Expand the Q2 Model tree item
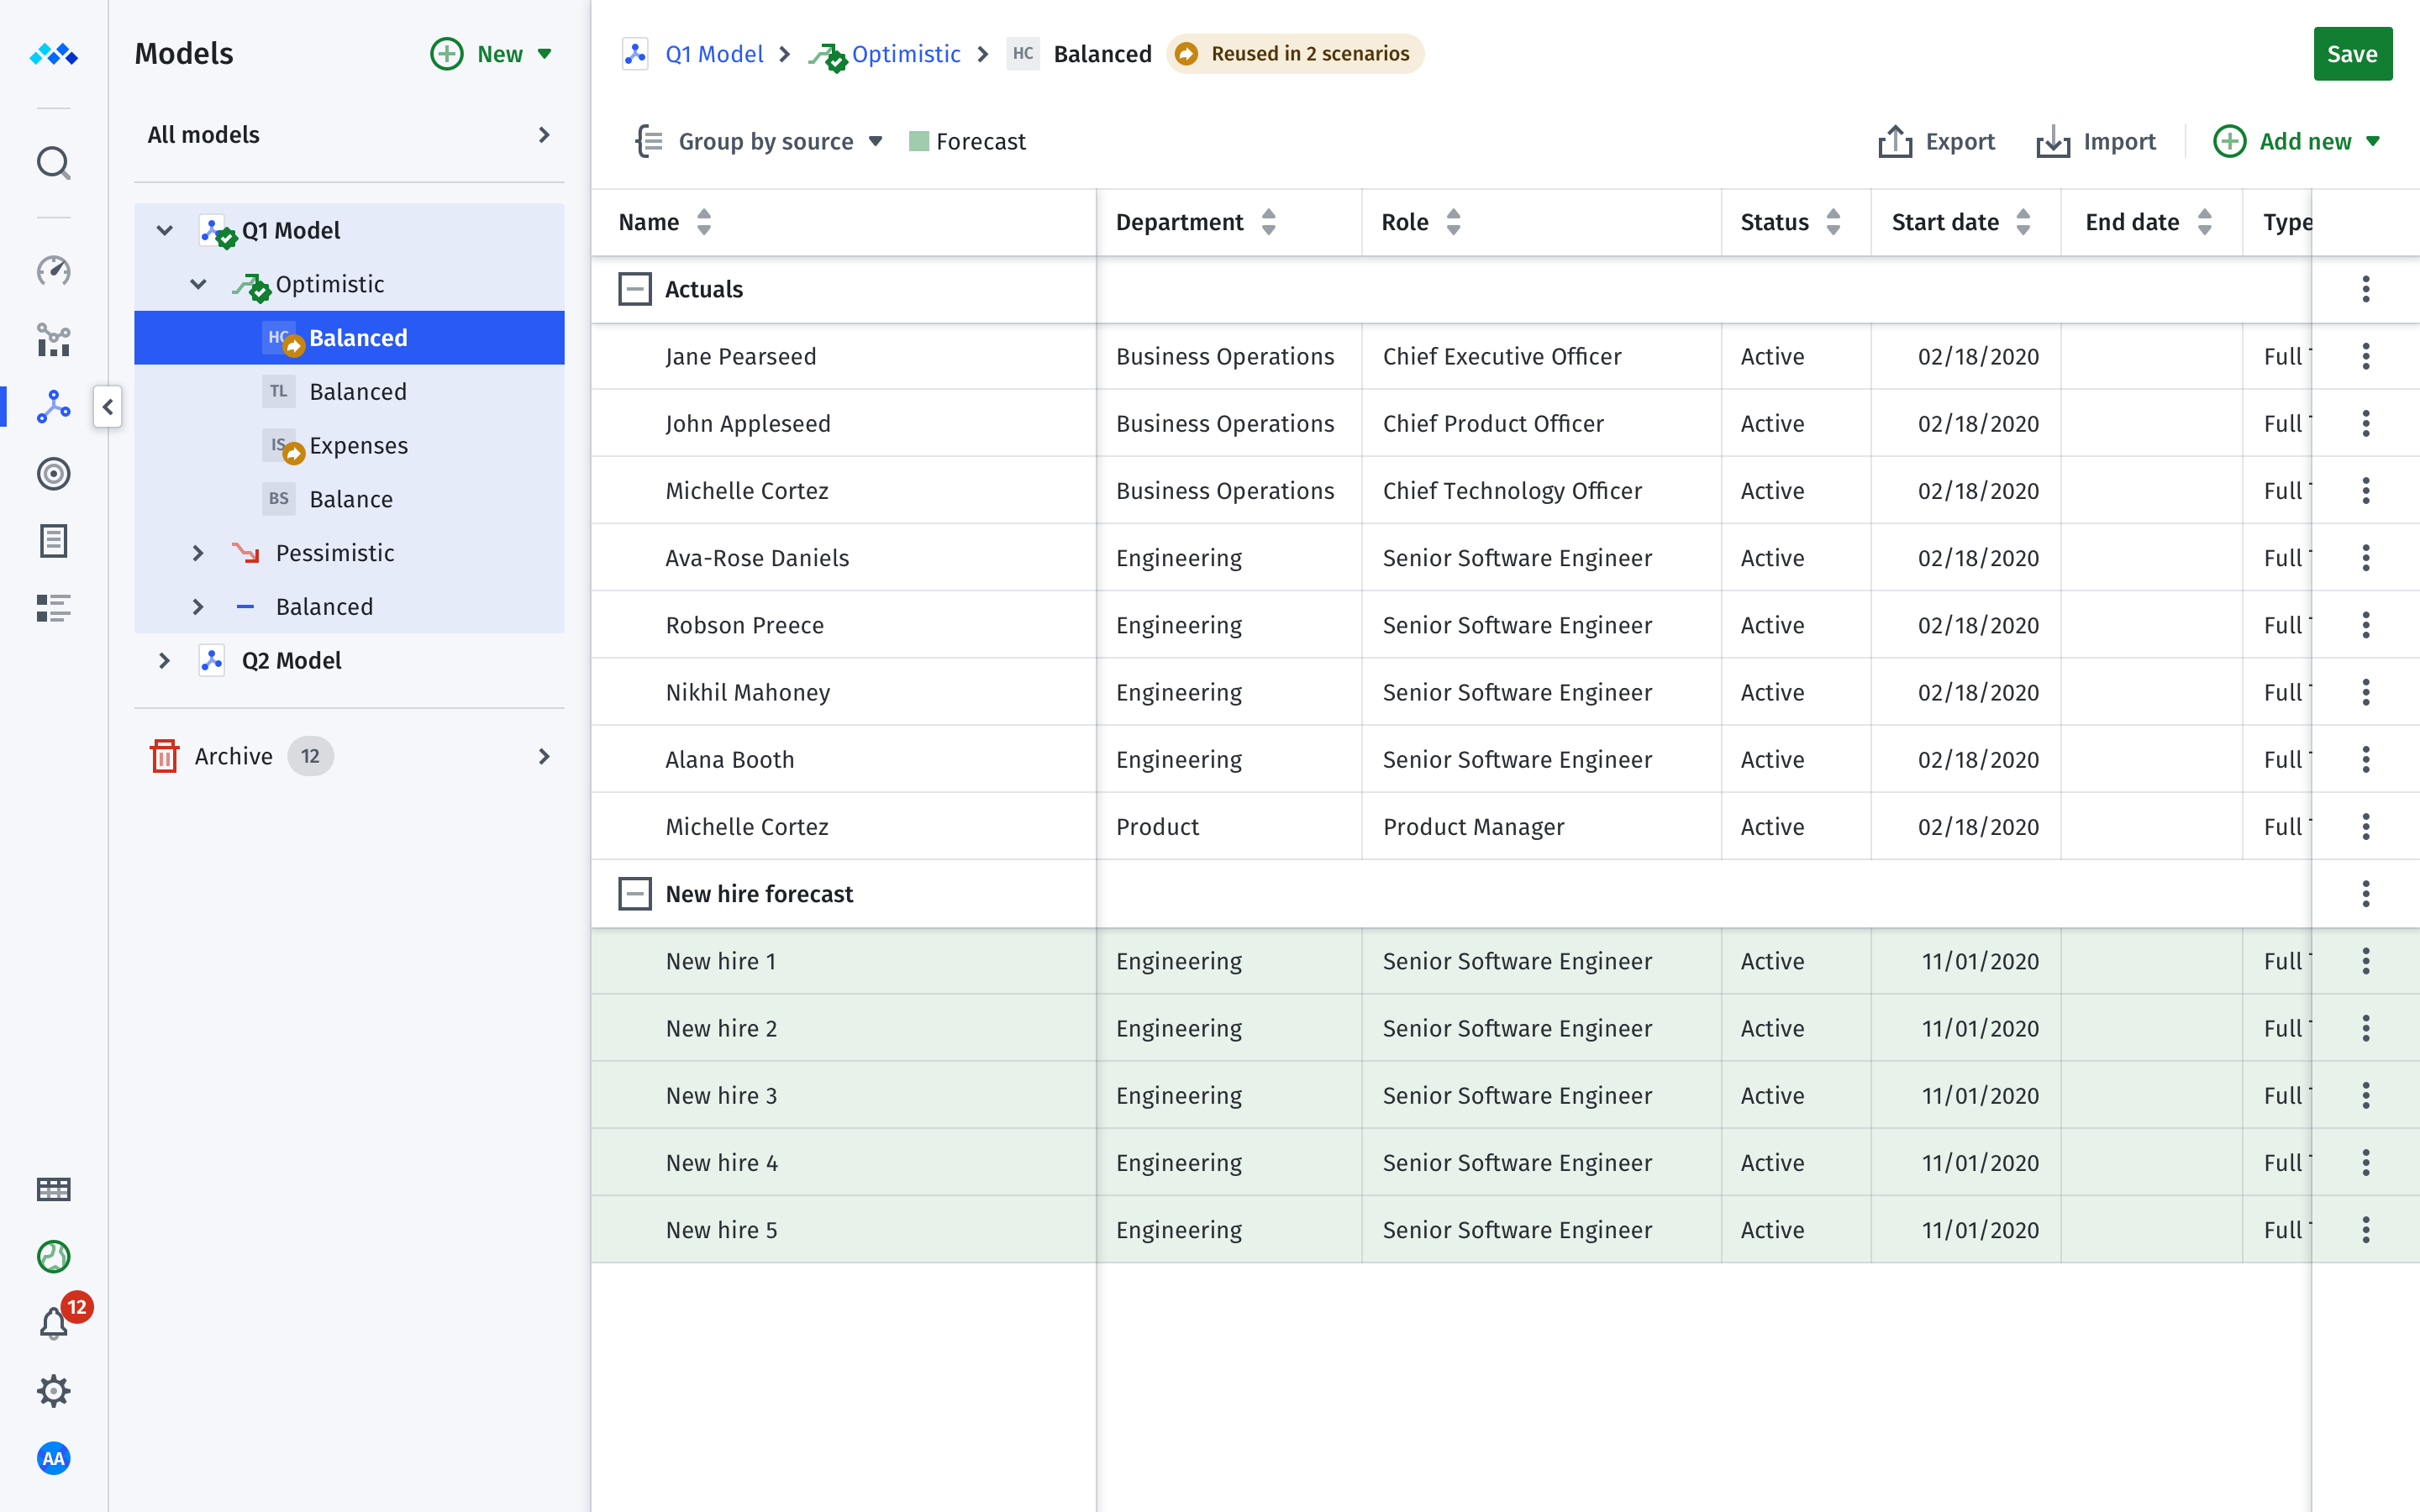 (x=164, y=660)
